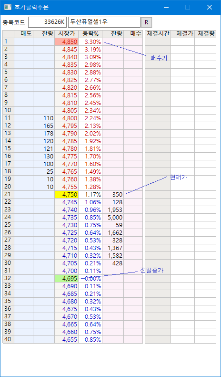This screenshot has width=221, height=377.
Task: Click the 등락% column header
Action: 90,34
